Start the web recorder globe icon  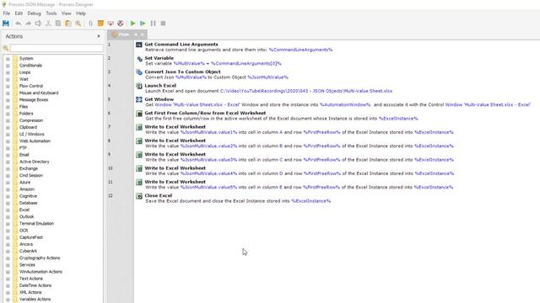click(x=121, y=24)
